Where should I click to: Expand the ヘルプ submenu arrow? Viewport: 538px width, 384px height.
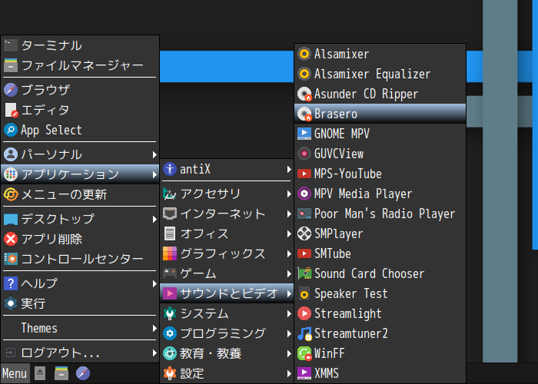point(154,283)
